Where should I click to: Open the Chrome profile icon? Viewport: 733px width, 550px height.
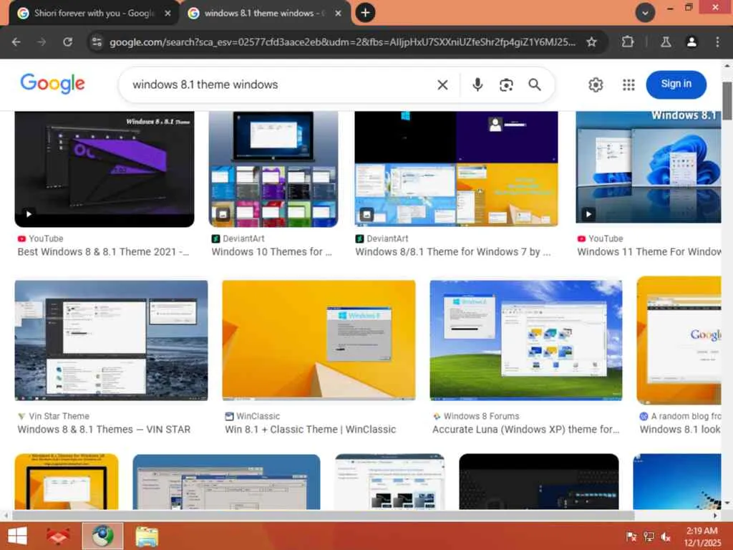click(691, 42)
